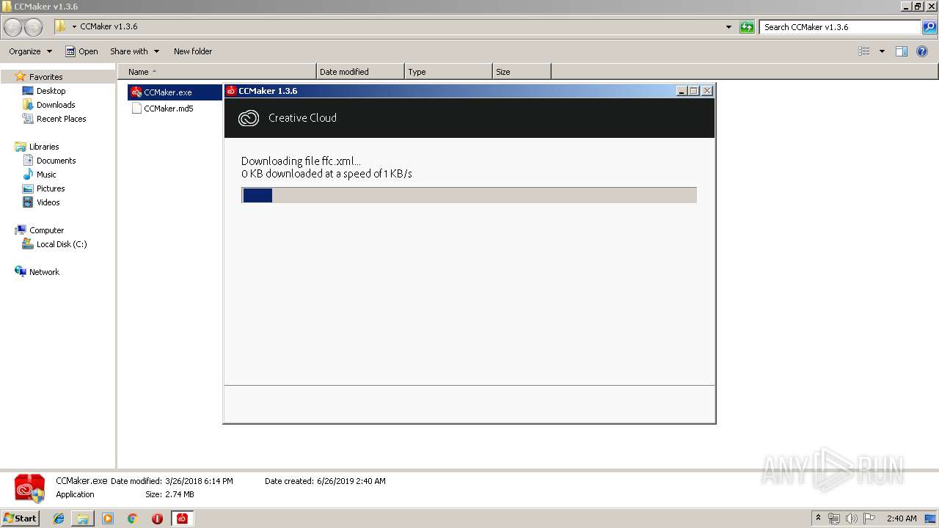
Task: Click the Explorer forward arrow button
Action: [33, 27]
